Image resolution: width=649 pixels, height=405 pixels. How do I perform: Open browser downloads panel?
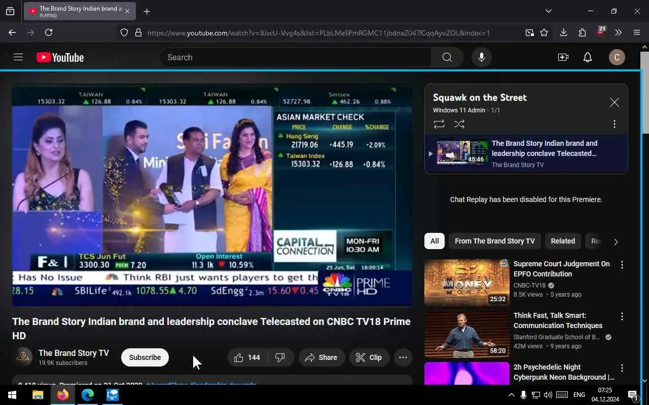[563, 32]
